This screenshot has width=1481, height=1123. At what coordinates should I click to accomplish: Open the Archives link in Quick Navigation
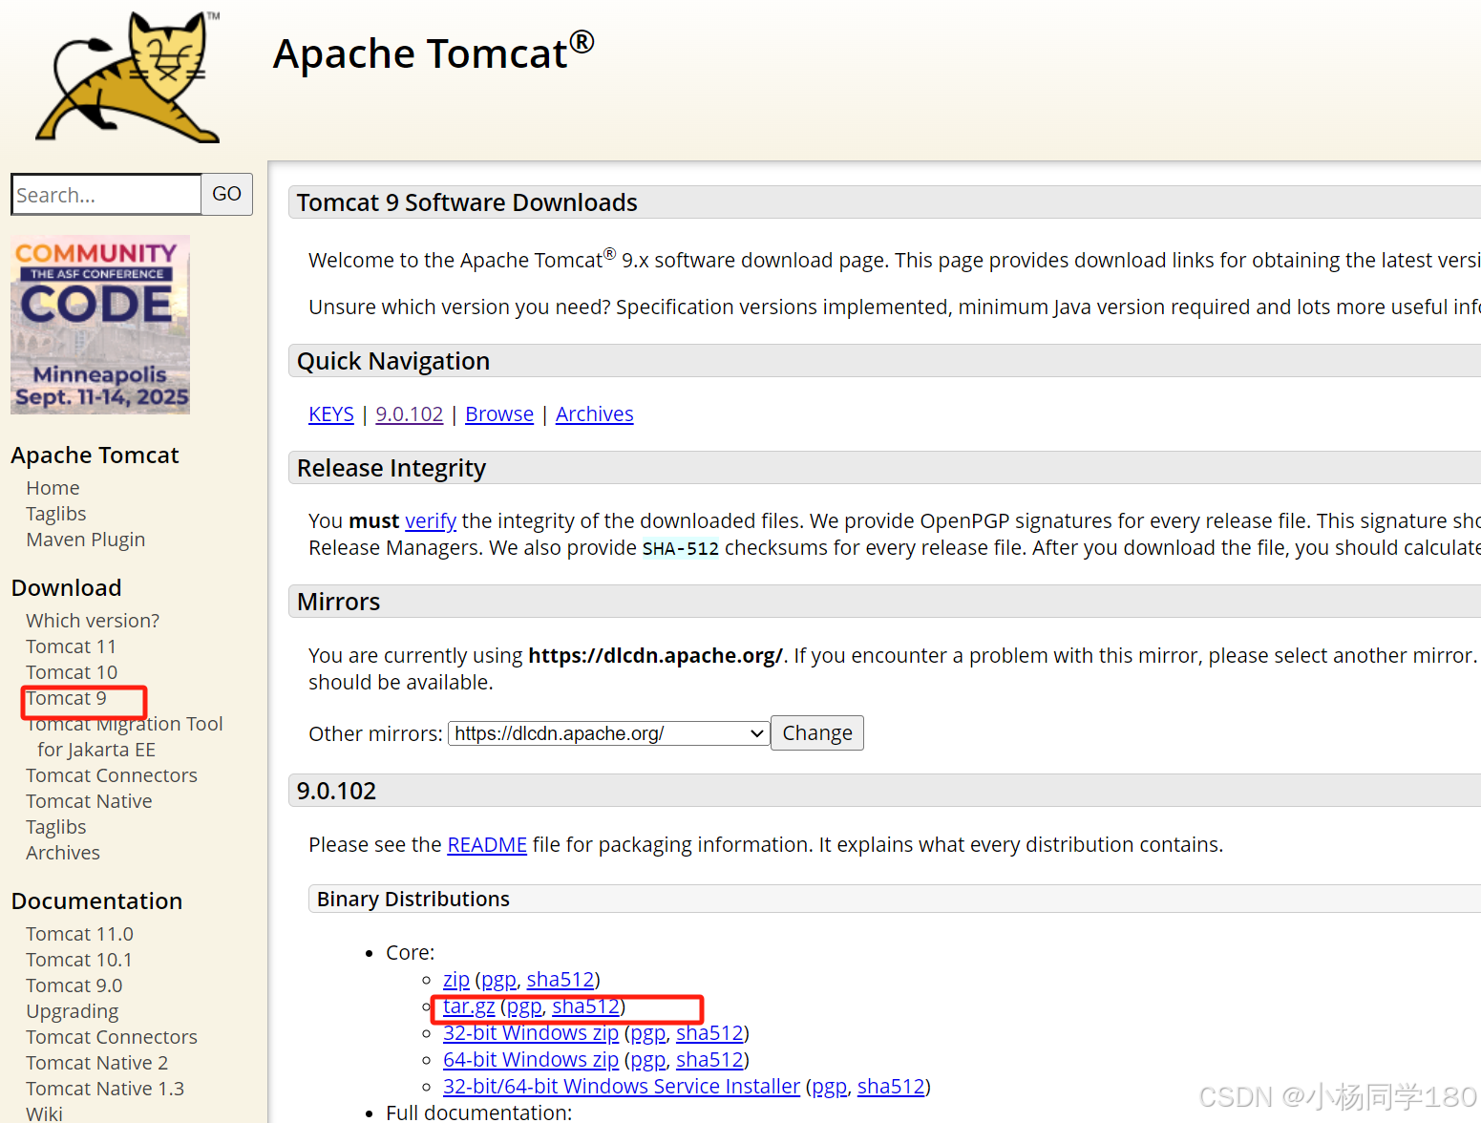click(x=595, y=414)
